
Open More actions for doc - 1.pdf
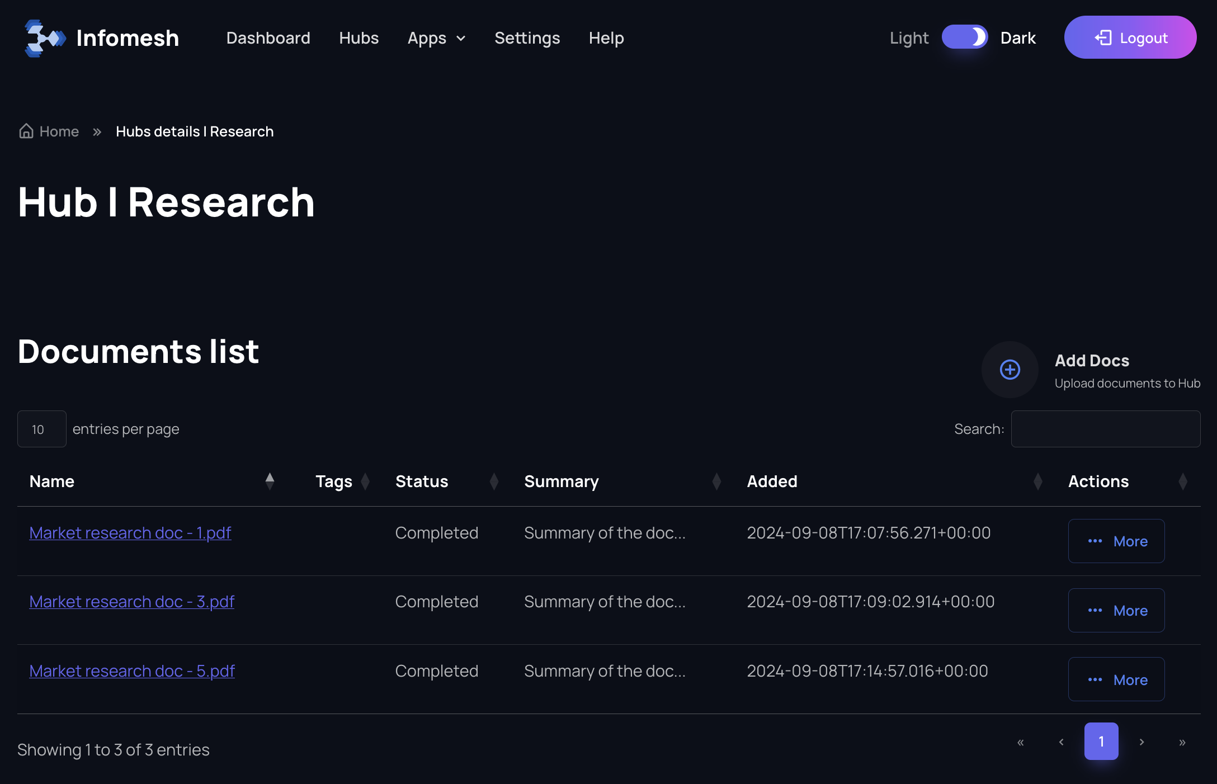click(1116, 541)
